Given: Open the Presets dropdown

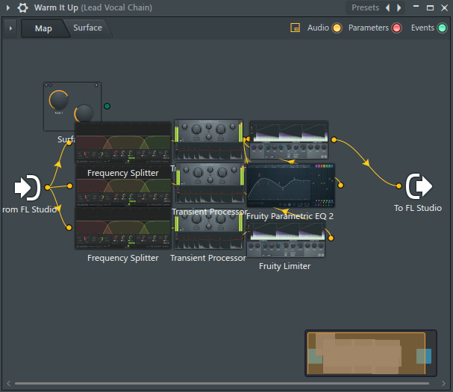Looking at the screenshot, I should (365, 7).
